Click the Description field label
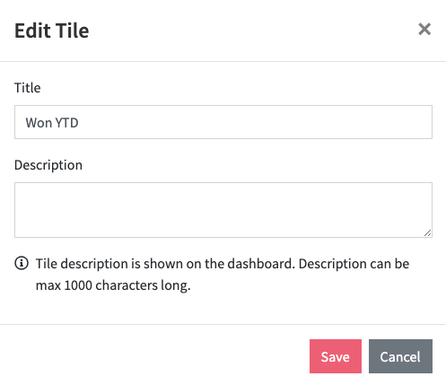The height and width of the screenshot is (385, 446). coord(48,165)
